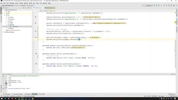Hide the Project panel with its hide icon
This screenshot has width=178, height=100.
tap(31, 8)
